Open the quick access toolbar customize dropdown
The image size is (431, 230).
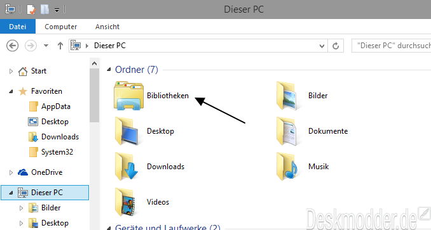pos(57,10)
